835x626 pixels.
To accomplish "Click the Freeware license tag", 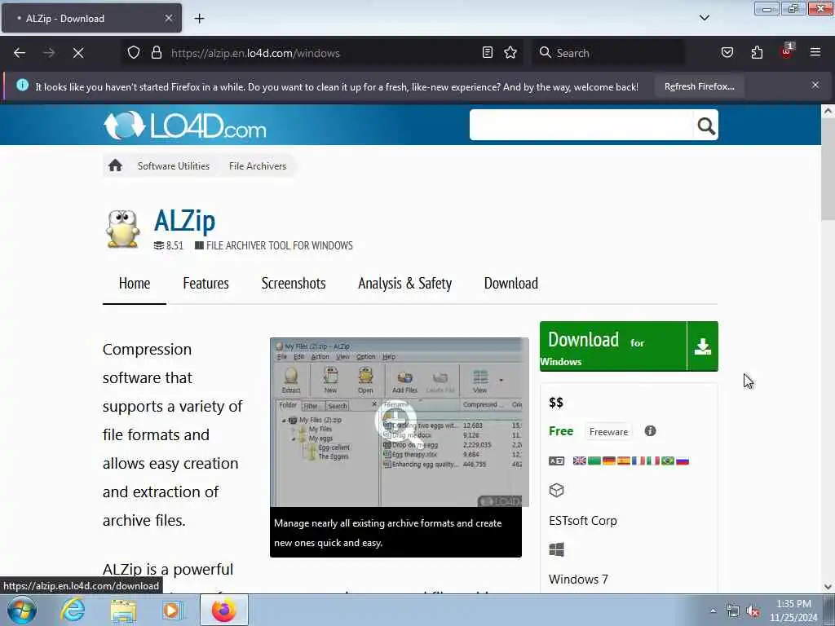I will pyautogui.click(x=608, y=432).
